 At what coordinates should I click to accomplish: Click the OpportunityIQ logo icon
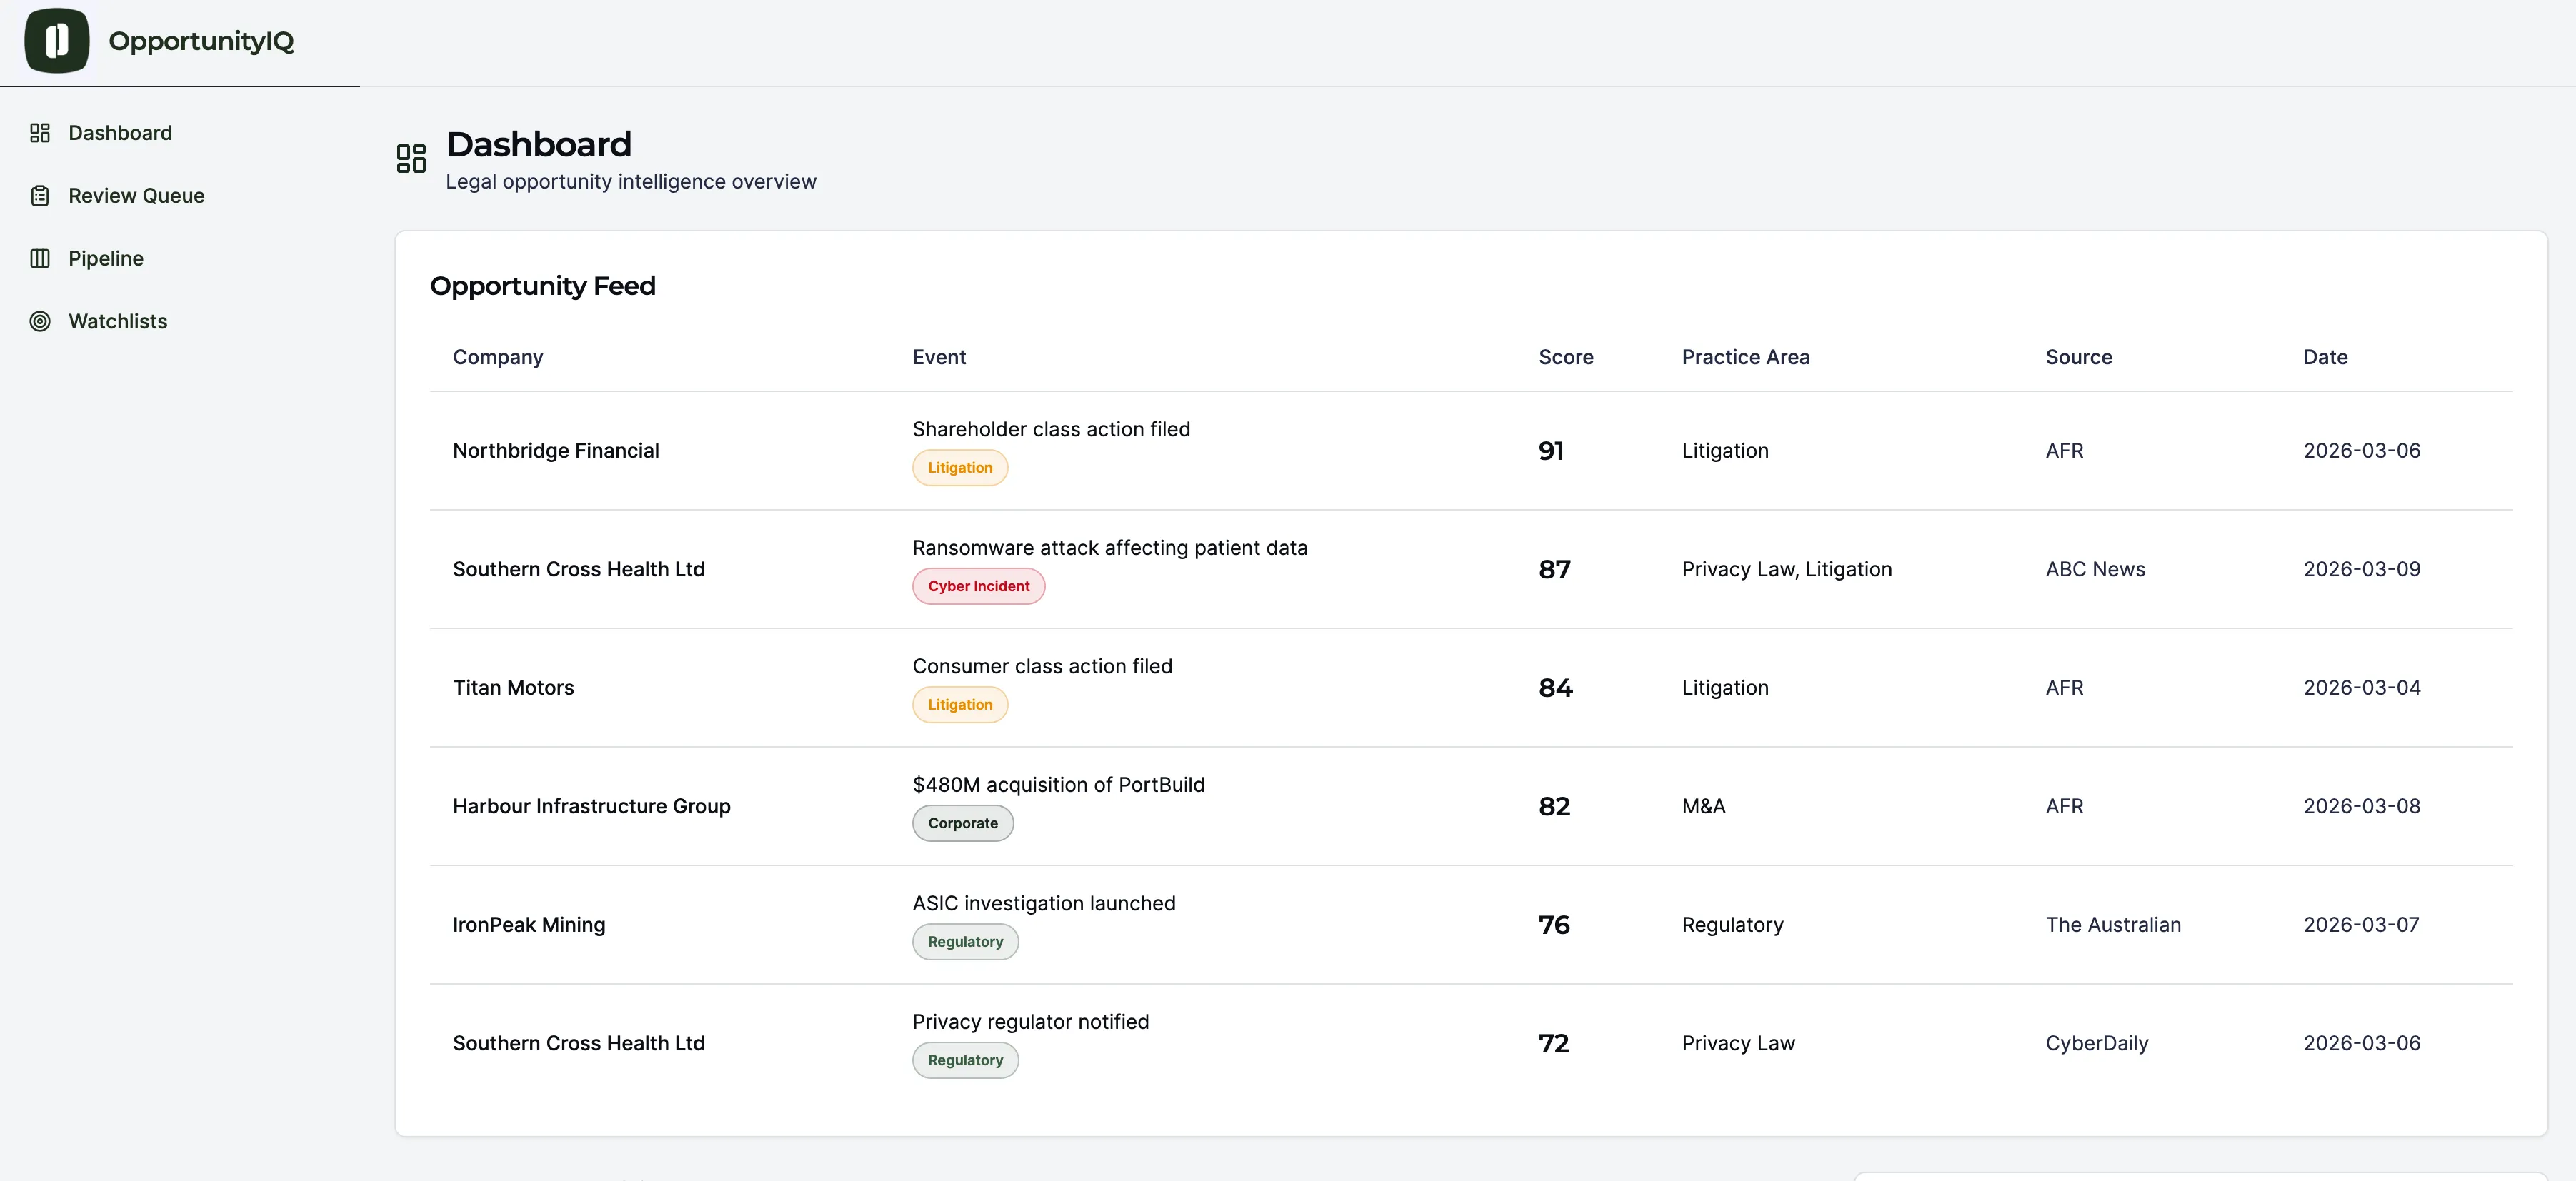pos(57,41)
